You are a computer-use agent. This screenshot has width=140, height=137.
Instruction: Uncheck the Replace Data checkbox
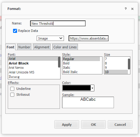point(15,31)
